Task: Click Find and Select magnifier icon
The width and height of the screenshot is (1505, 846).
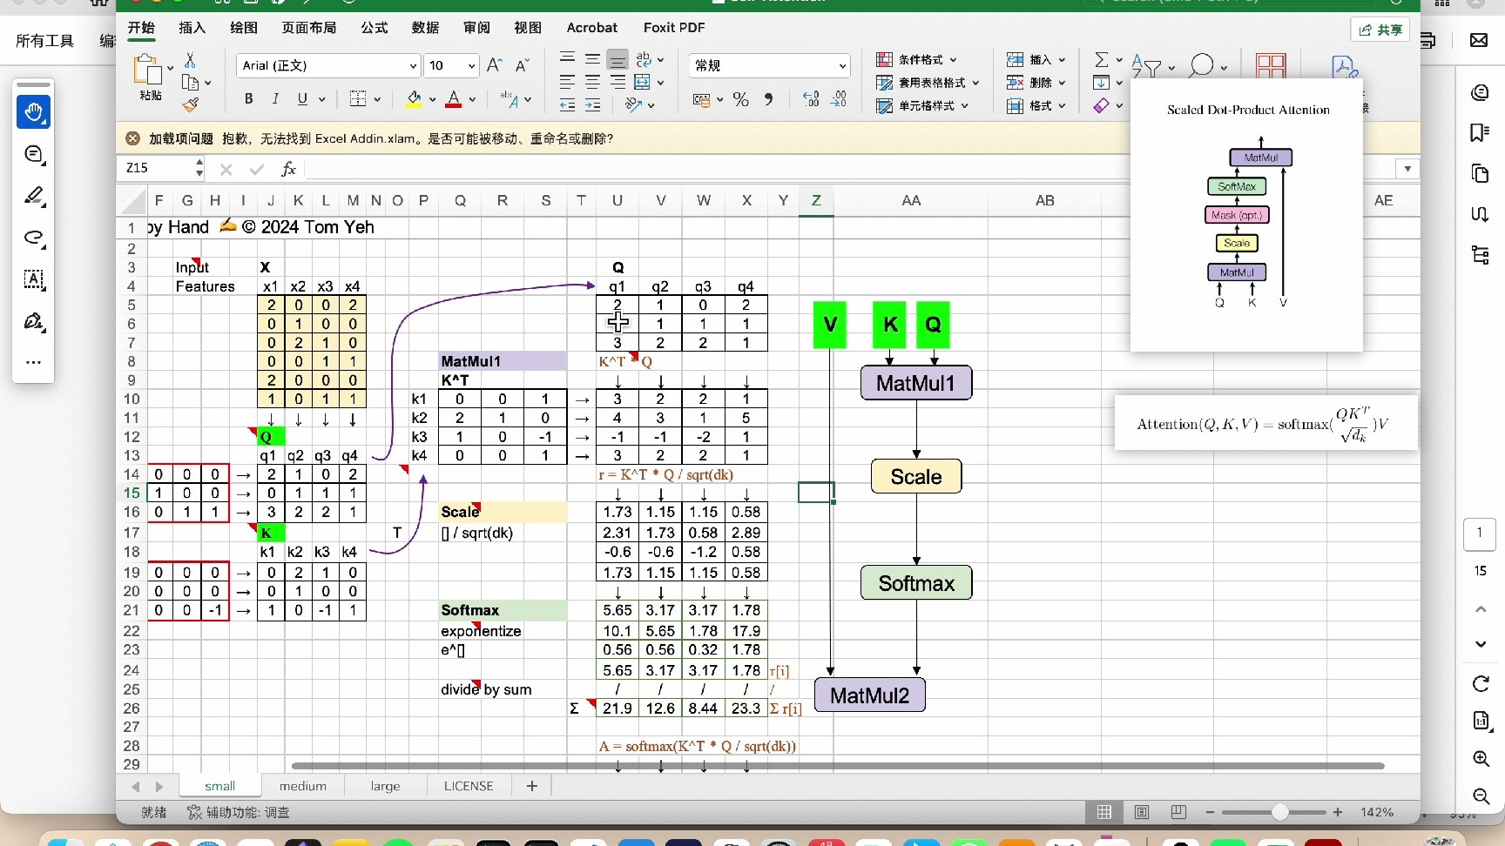Action: click(1202, 65)
